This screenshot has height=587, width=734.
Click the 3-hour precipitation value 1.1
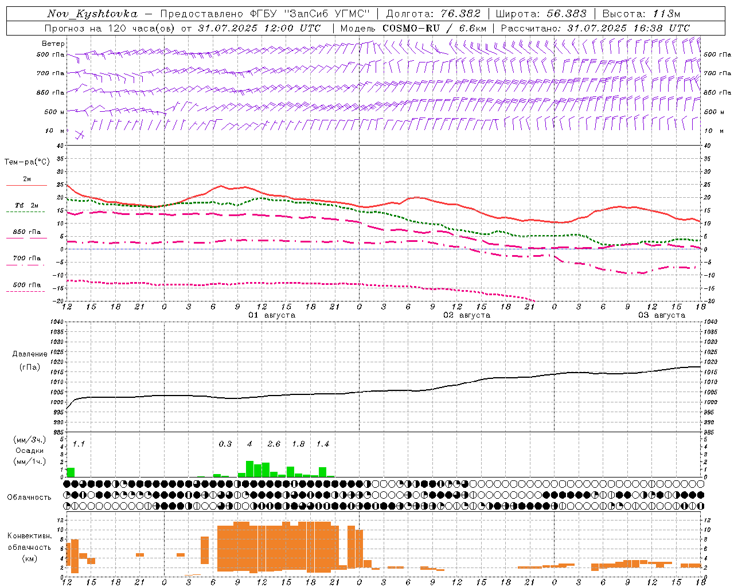79,444
